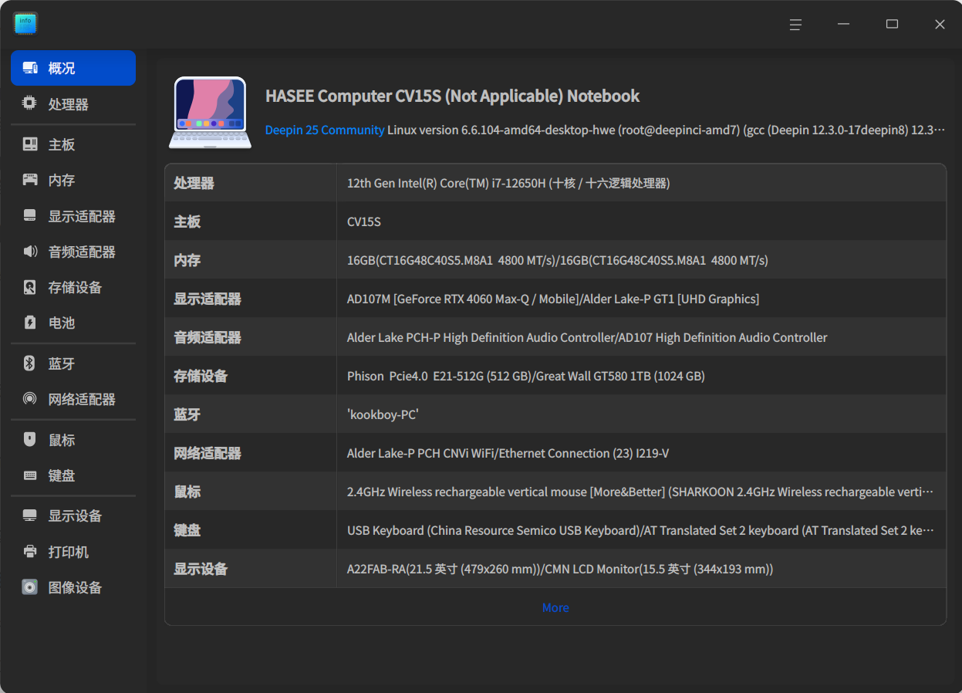Click the Alder Lake PCH-P audio value
The image size is (962, 693).
coord(587,337)
